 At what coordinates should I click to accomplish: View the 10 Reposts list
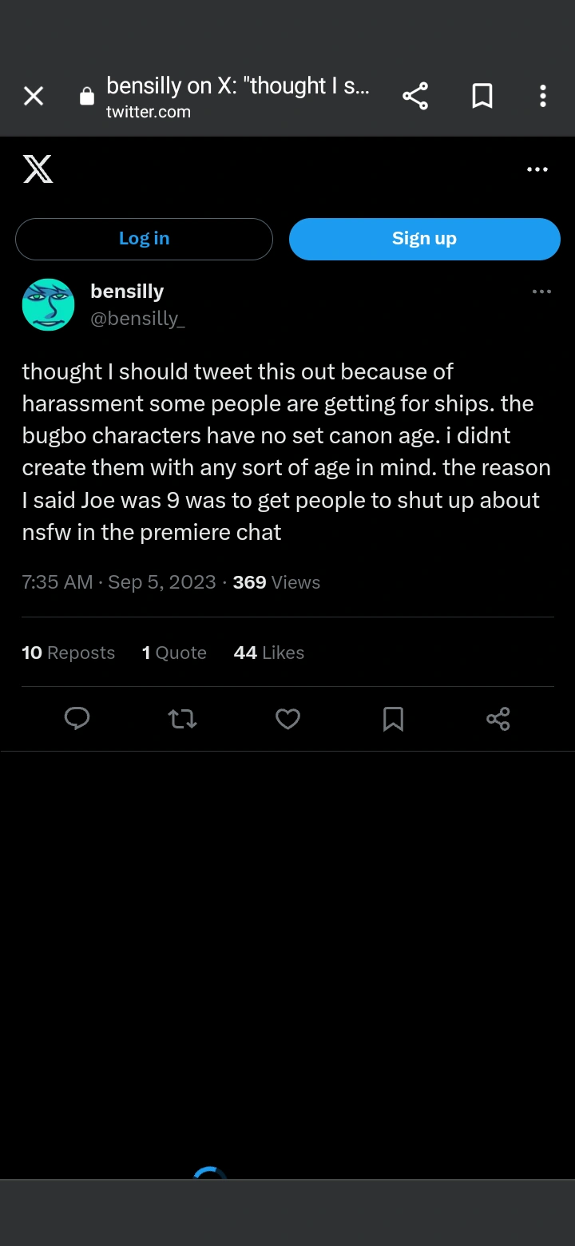[69, 653]
